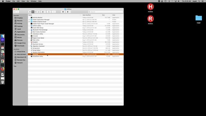This screenshot has height=116, width=206.
Task: Select the Migration Assistant row
Action: click(x=76, y=46)
